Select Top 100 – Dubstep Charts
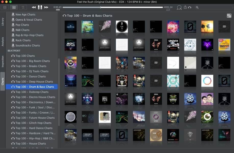The height and width of the screenshot is (153, 234). pyautogui.click(x=32, y=92)
